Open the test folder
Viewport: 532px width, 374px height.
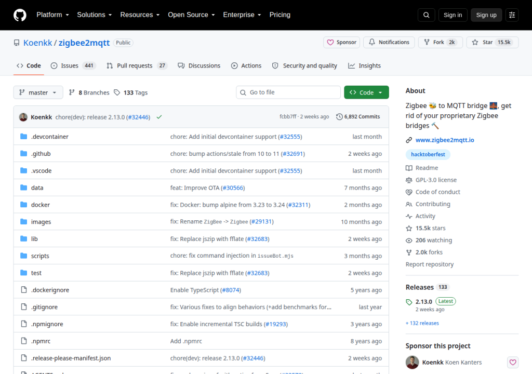pyautogui.click(x=36, y=273)
